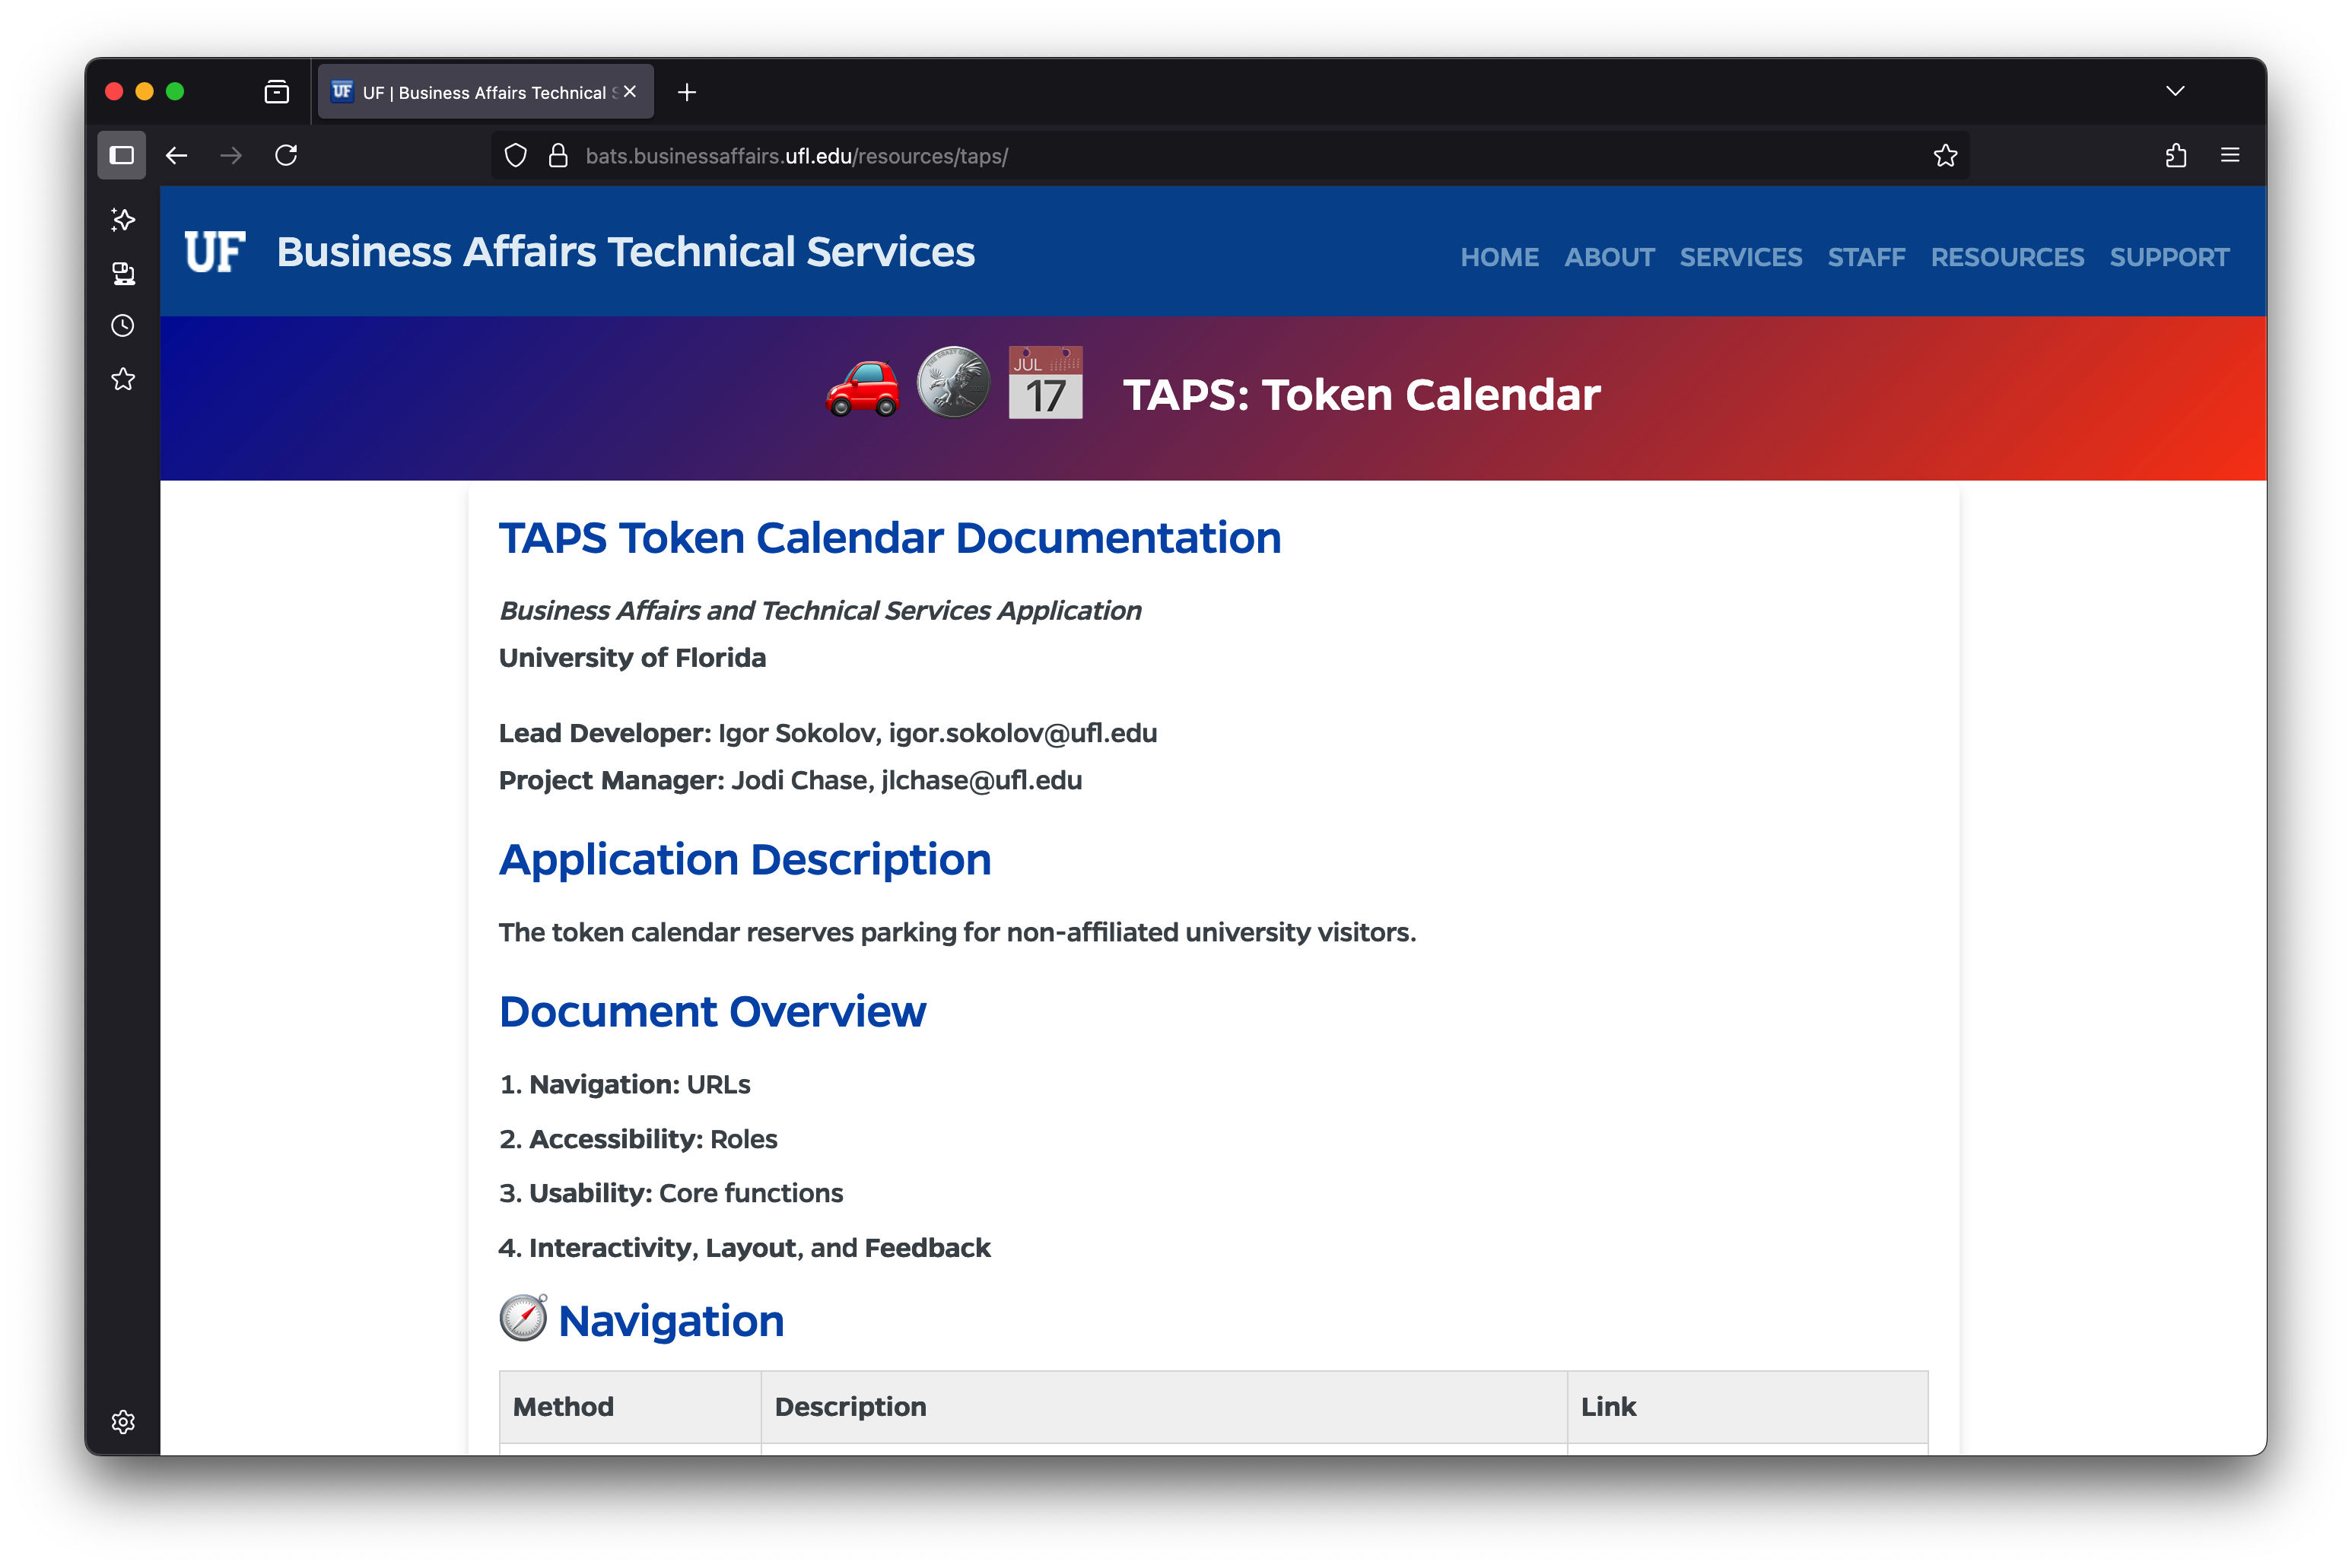The image size is (2352, 1568).
Task: Open the SUPPORT menu item
Action: (2169, 257)
